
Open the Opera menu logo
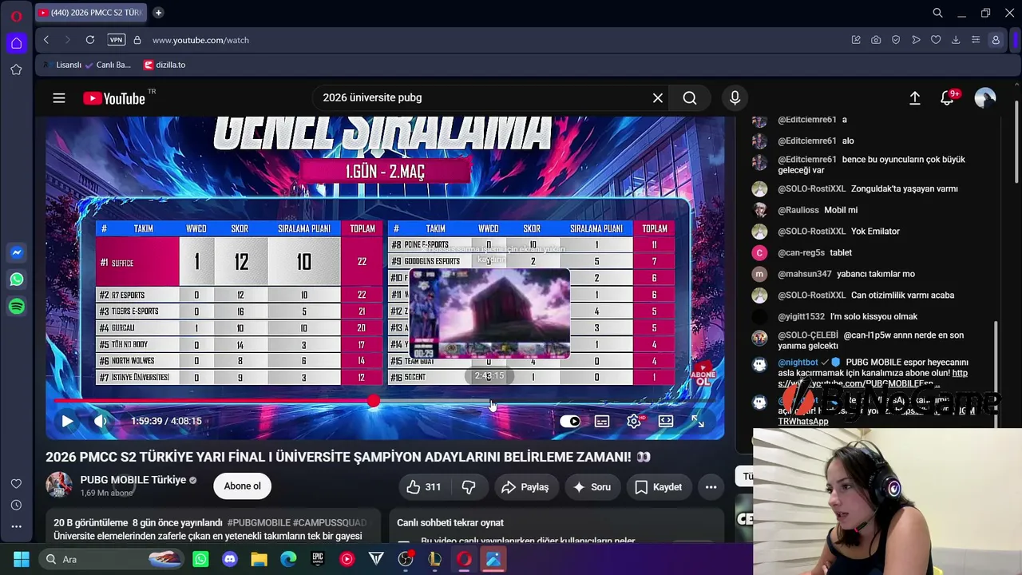16,16
